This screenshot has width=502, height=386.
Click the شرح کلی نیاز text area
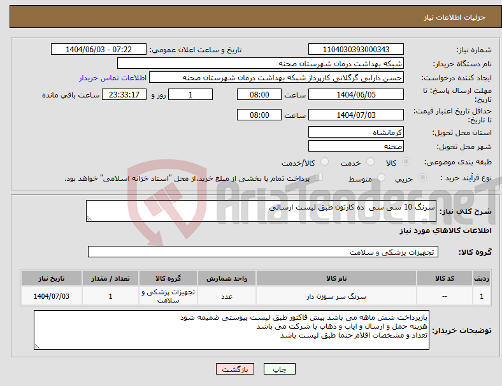tap(261, 211)
